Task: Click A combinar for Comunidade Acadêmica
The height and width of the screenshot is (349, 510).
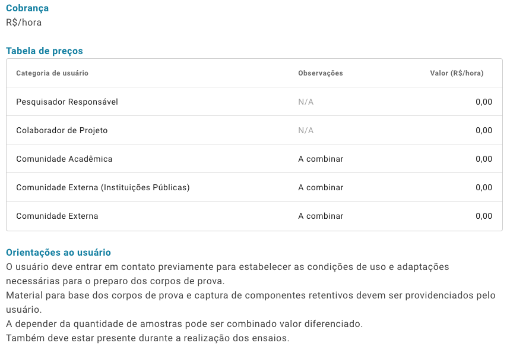Action: [x=321, y=159]
